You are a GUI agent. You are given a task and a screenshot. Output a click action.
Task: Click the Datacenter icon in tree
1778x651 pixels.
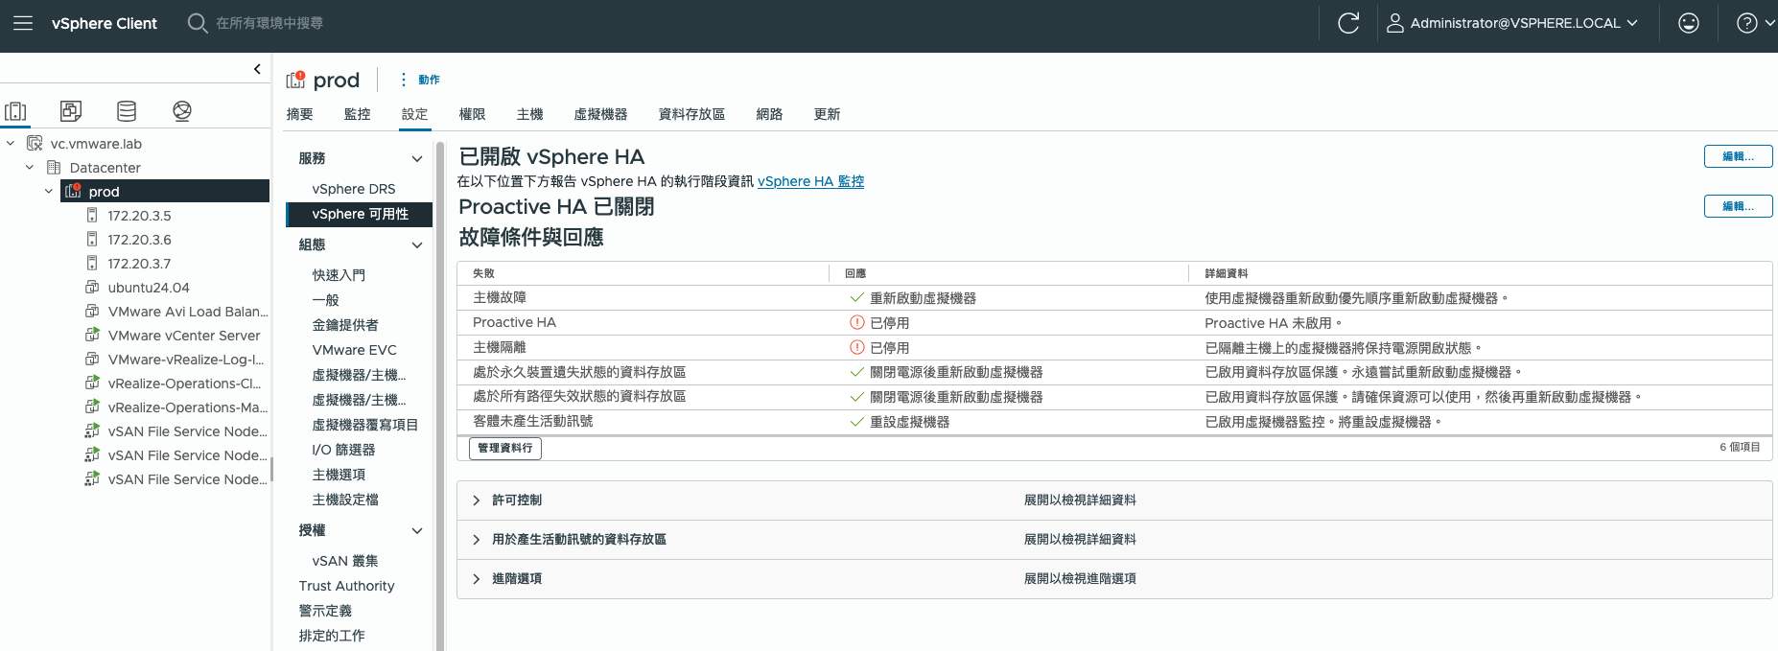tap(54, 168)
